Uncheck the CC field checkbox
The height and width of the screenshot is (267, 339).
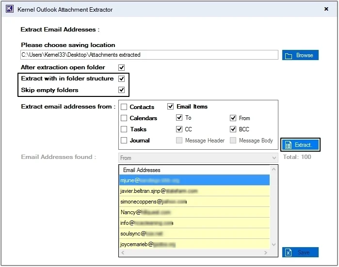pos(179,129)
